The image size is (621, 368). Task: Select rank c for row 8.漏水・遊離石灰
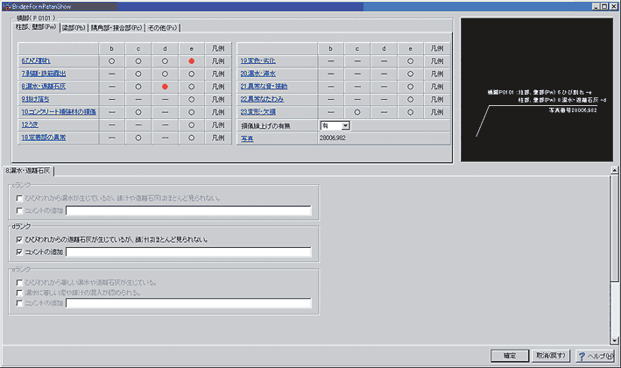138,87
